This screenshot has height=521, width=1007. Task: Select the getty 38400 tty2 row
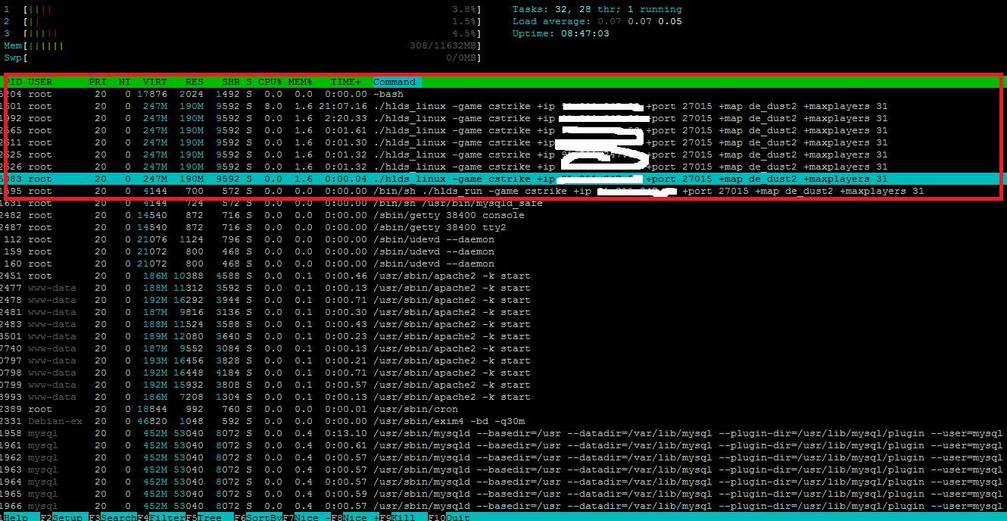[x=503, y=227]
